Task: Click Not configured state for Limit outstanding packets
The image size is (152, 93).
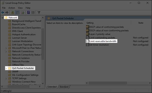Action: click(141, 38)
